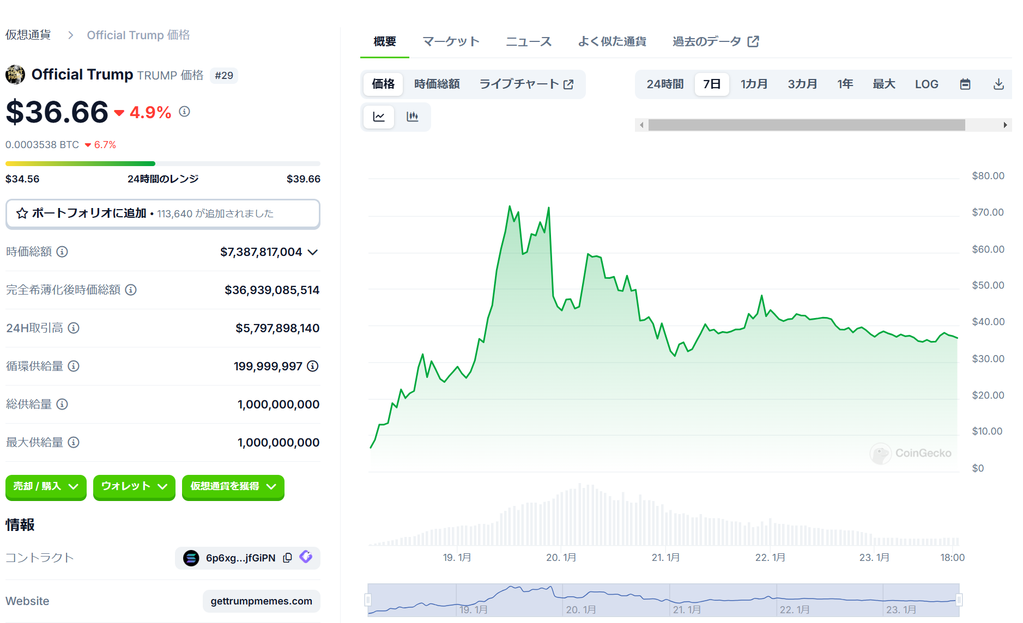Switch to ニュース tab
The width and height of the screenshot is (1023, 623).
tap(529, 41)
